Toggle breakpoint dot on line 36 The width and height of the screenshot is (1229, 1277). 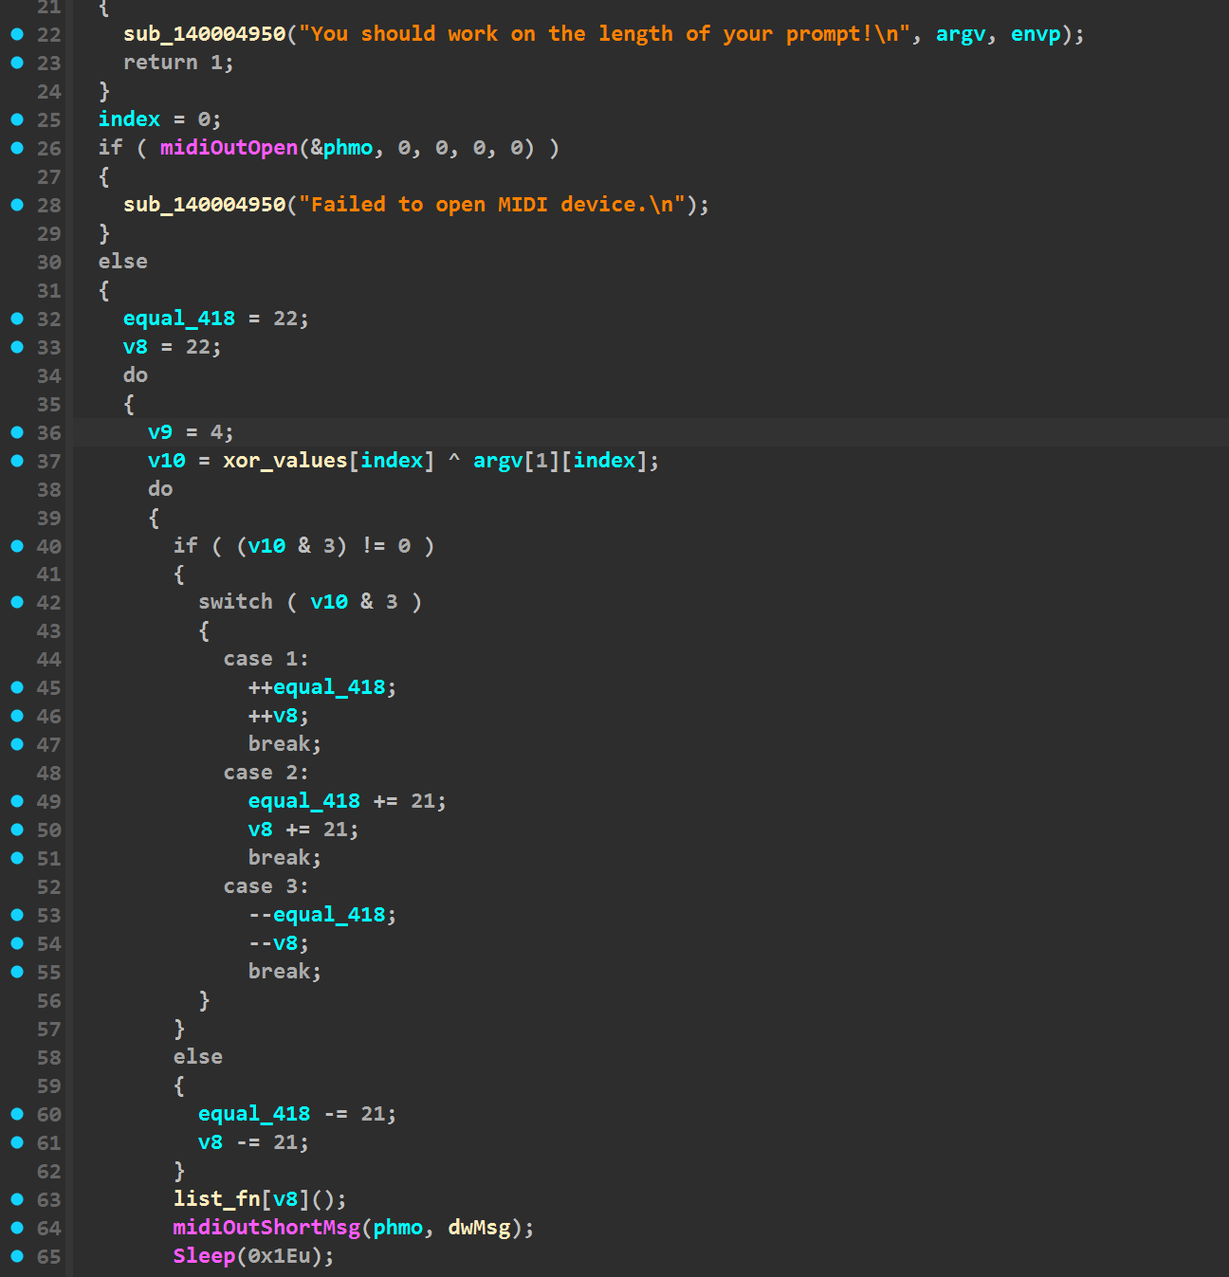tap(17, 432)
